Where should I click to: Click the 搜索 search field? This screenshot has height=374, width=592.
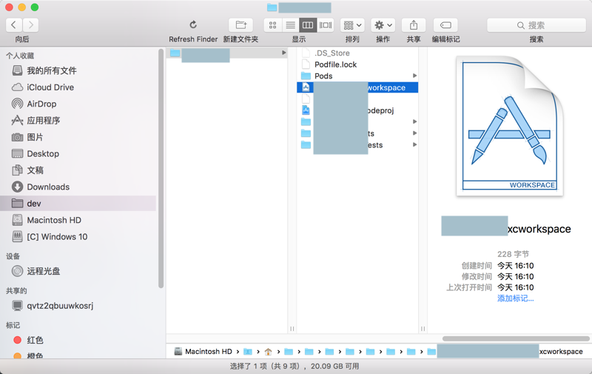click(x=536, y=25)
